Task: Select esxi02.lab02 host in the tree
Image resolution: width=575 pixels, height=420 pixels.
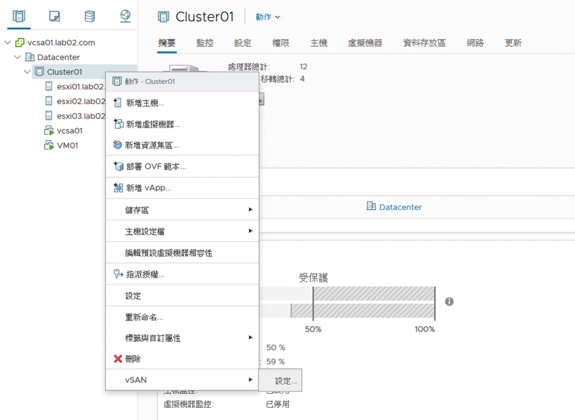Action: (x=80, y=101)
